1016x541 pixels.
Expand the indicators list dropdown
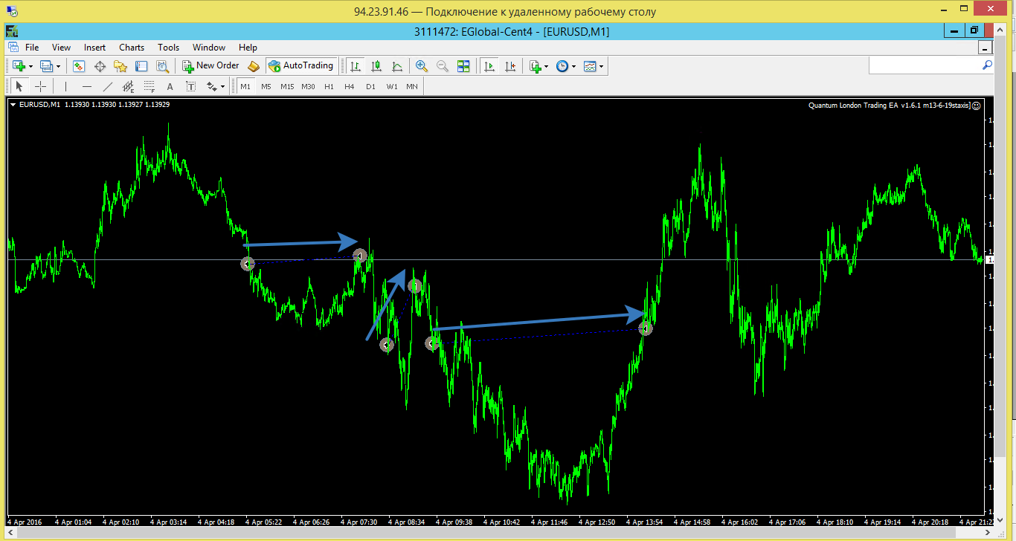point(547,66)
